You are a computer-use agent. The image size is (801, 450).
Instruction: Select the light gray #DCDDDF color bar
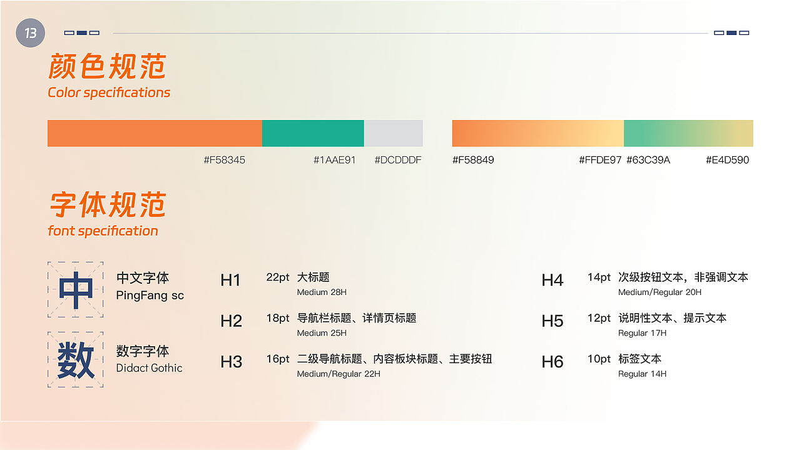(x=393, y=133)
